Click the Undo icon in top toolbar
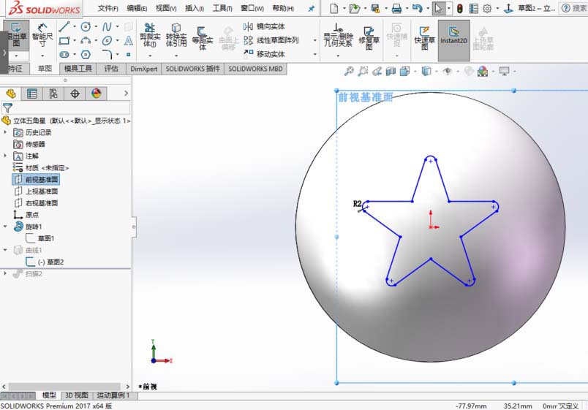 (x=417, y=8)
